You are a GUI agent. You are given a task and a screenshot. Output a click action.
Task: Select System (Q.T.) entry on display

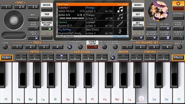[x=65, y=26]
